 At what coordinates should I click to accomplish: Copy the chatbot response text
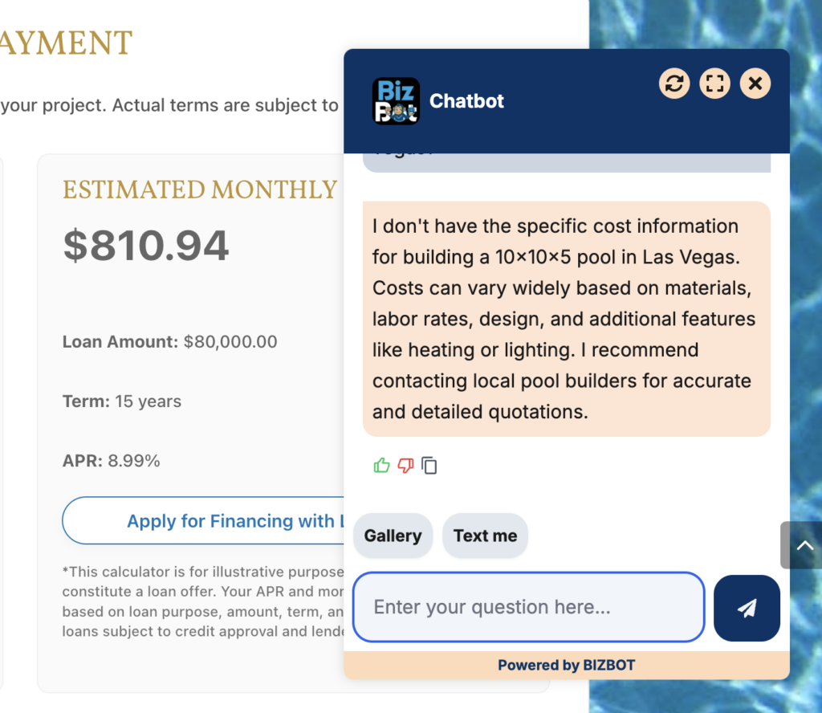429,466
